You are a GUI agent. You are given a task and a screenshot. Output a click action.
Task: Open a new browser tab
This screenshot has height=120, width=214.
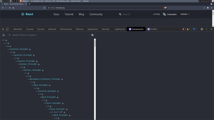point(29,4)
